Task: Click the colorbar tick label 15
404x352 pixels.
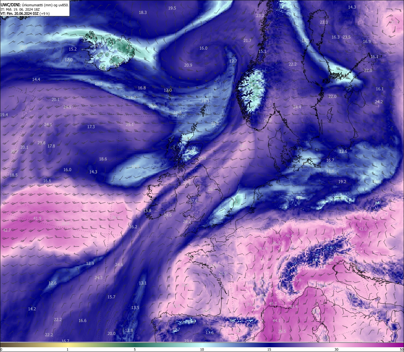Action: point(269,349)
